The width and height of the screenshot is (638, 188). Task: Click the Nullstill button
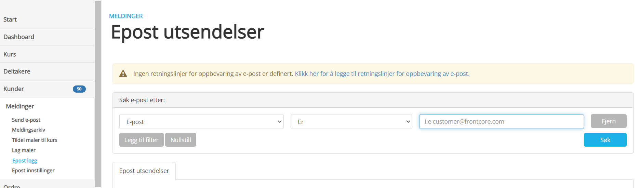(181, 140)
